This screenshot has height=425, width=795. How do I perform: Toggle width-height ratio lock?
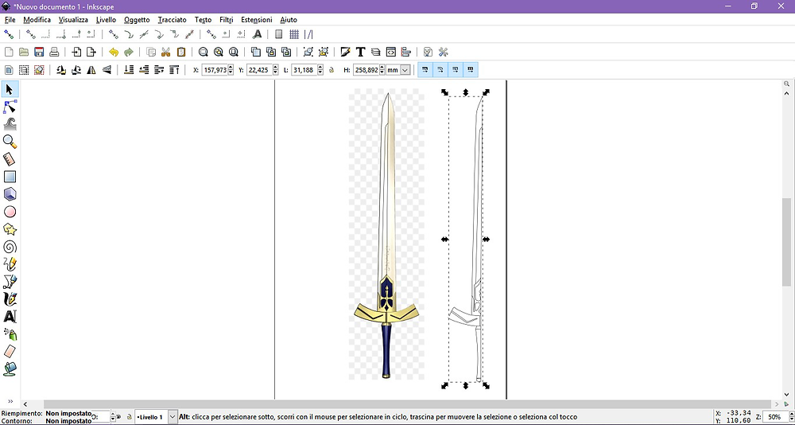332,70
